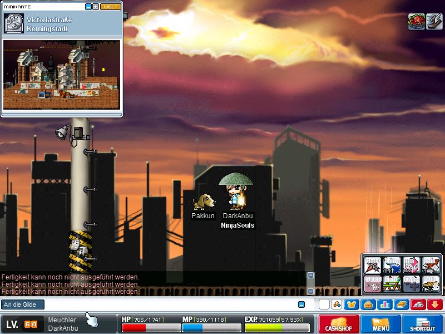The height and width of the screenshot is (334, 445).
Task: Open the Shortcut menu
Action: point(423,324)
